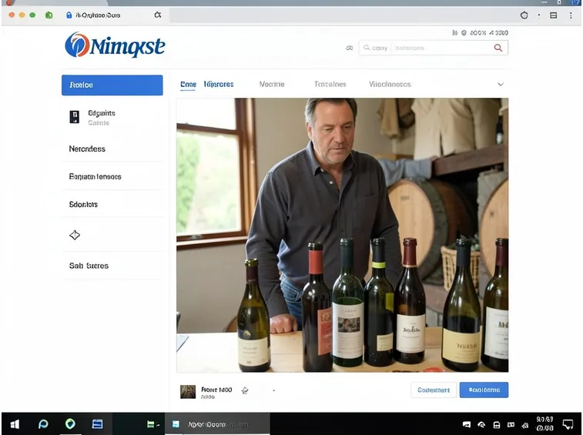Switch to the Mocrrie tab
Image resolution: width=583 pixels, height=435 pixels.
(x=272, y=85)
